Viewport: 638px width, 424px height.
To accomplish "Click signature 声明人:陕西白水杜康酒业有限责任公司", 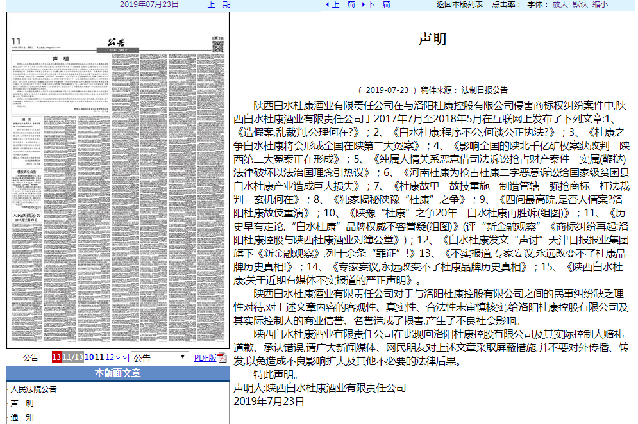I will tap(320, 388).
